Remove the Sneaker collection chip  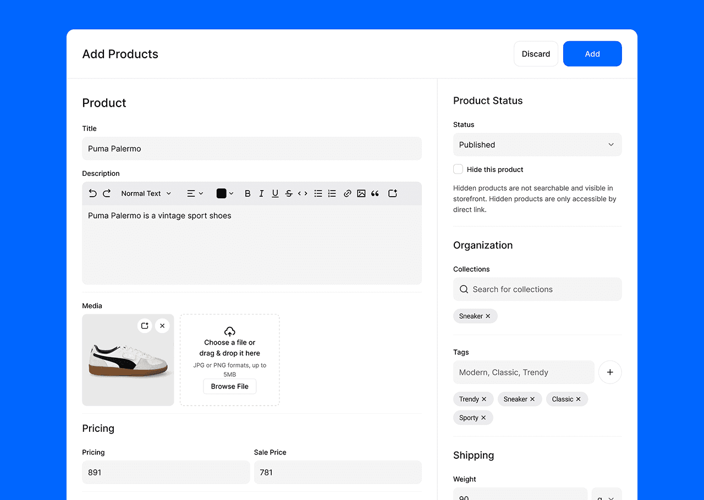(x=488, y=316)
